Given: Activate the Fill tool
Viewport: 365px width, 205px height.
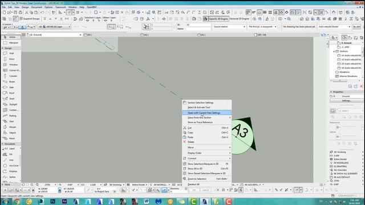Looking at the screenshot, I should [x=11, y=154].
